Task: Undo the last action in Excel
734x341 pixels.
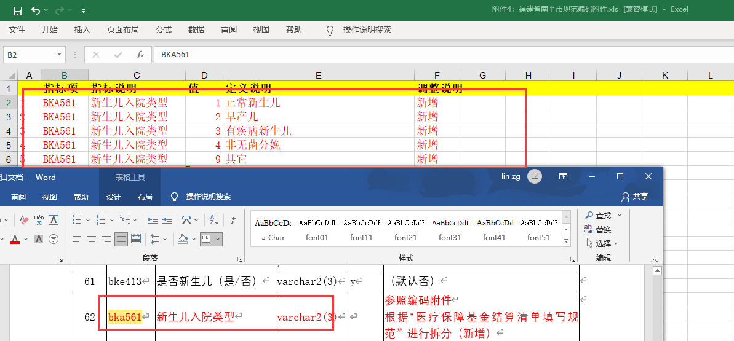Action: [36, 10]
